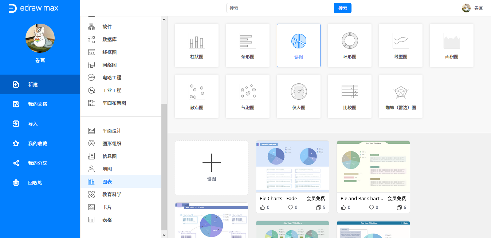This screenshot has width=491, height=238.
Task: Select the 散点图 scatter chart tile
Action: pyautogui.click(x=197, y=96)
